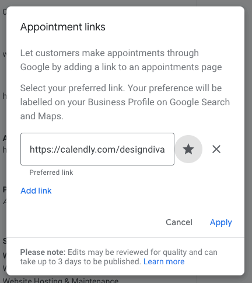252x283 pixels.
Task: Click 'take up to 3 days' notice text
Action: point(80,261)
